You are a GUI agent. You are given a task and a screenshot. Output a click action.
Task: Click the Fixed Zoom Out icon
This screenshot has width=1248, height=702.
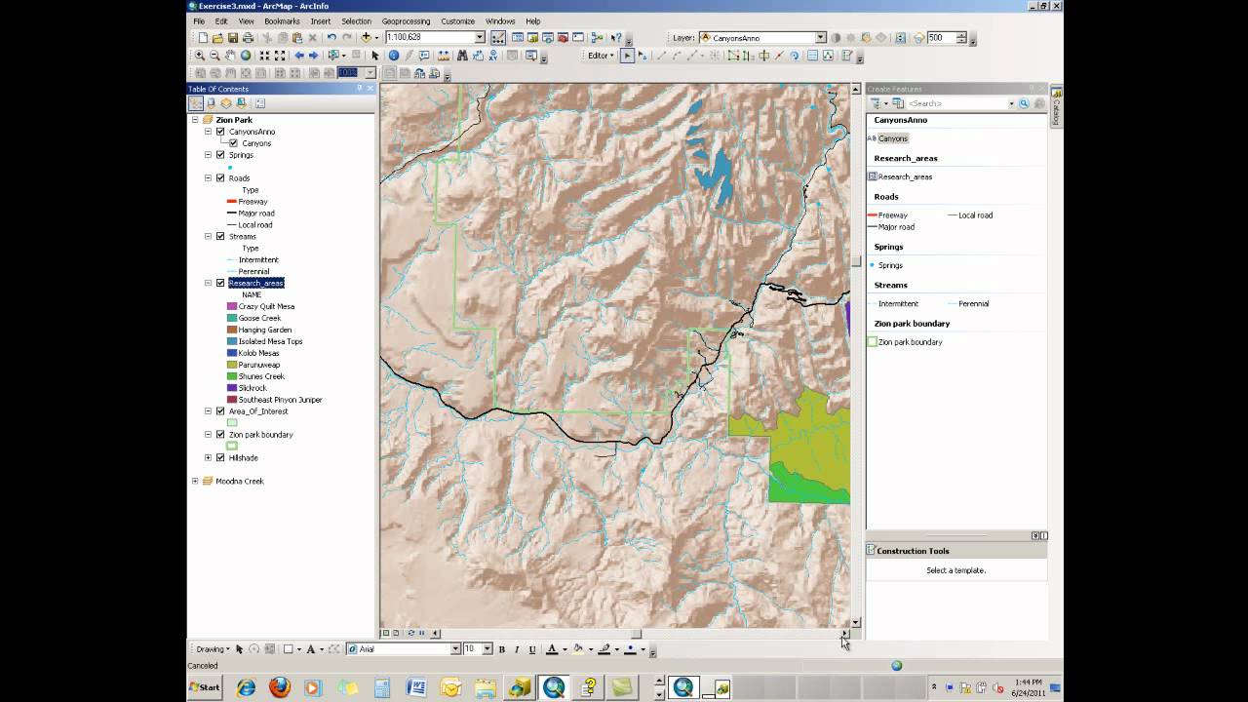pyautogui.click(x=280, y=56)
